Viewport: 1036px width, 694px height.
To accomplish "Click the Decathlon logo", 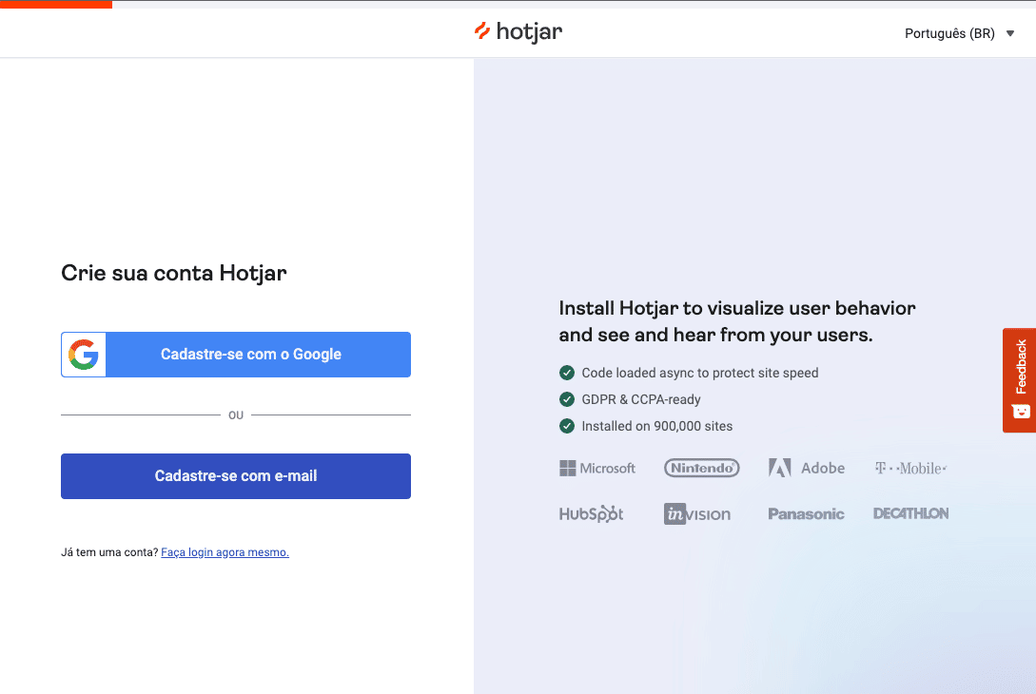I will (910, 513).
